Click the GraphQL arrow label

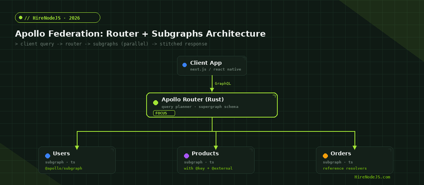(223, 83)
